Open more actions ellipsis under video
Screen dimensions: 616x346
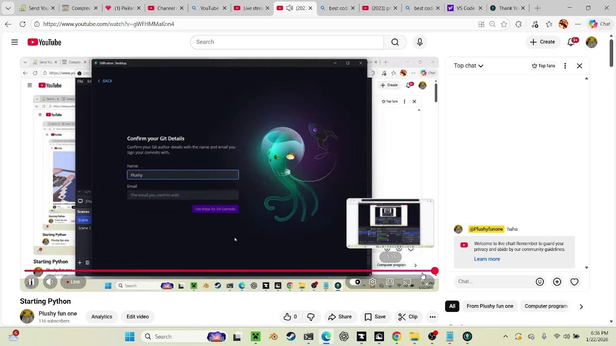(433, 317)
